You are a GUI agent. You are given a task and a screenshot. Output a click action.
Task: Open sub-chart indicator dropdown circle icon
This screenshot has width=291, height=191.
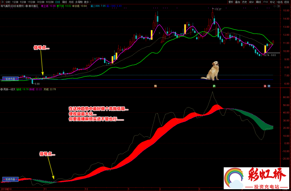(x=2, y=89)
